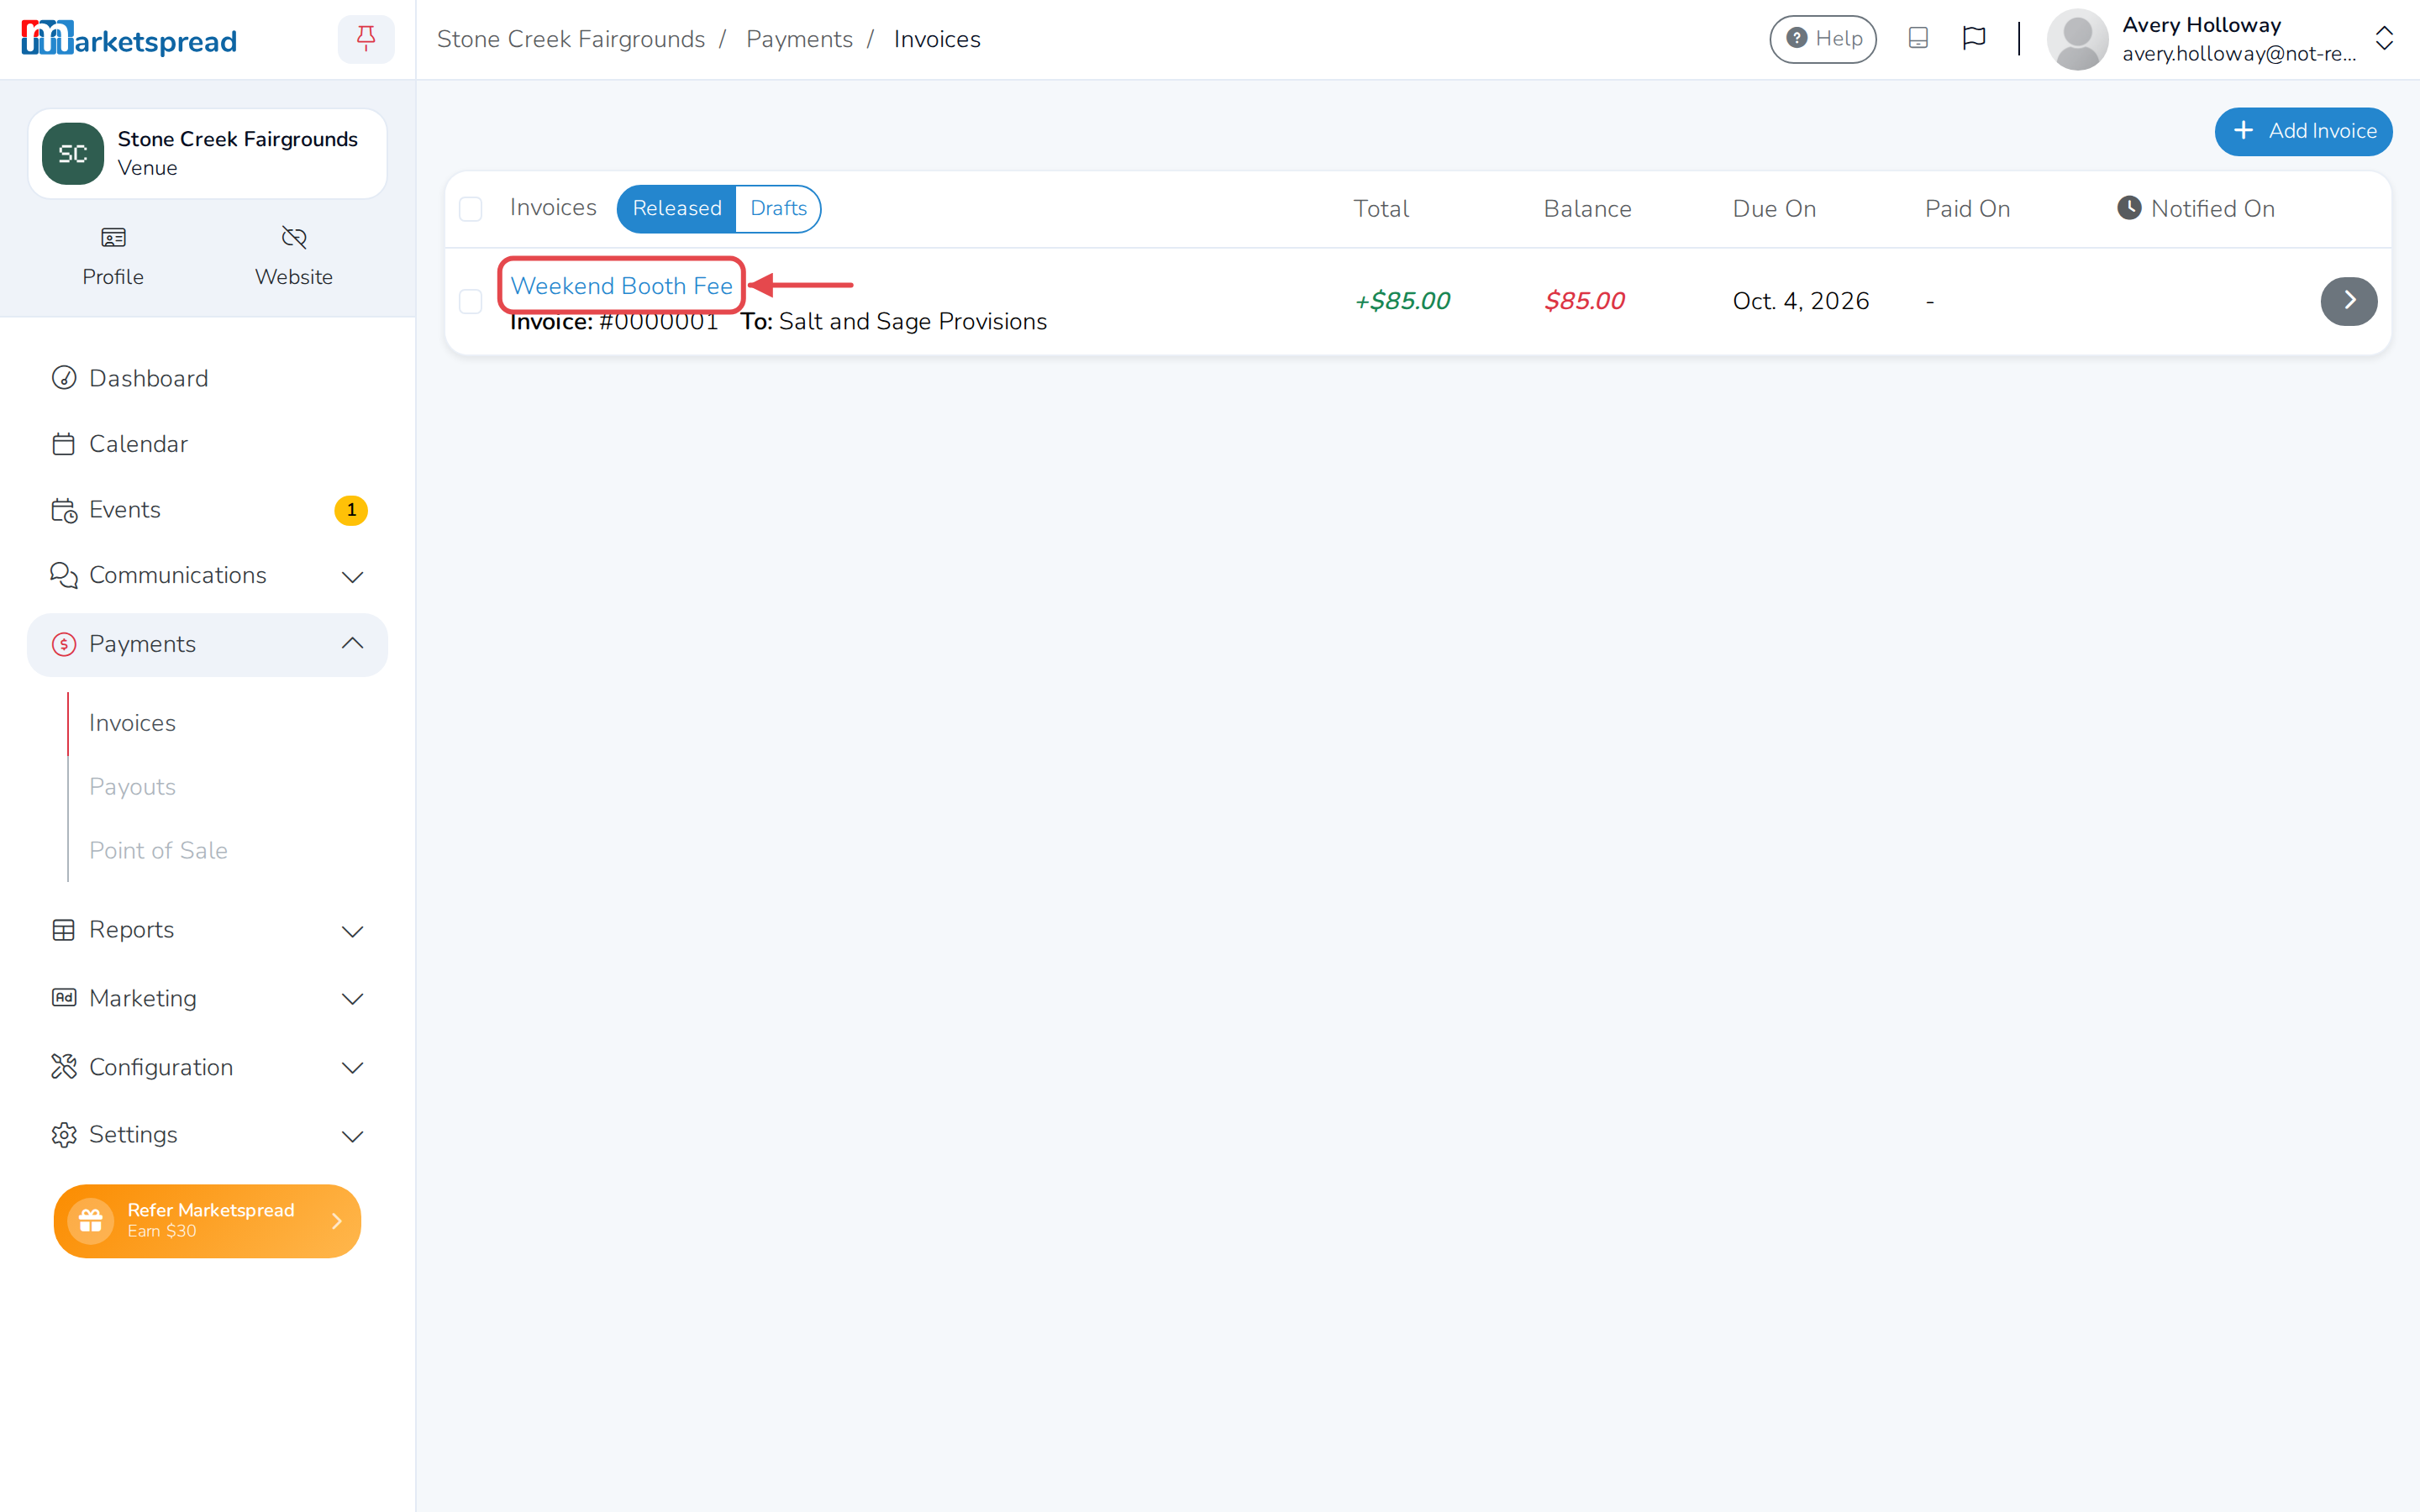
Task: Select all invoices header checkbox
Action: (471, 209)
